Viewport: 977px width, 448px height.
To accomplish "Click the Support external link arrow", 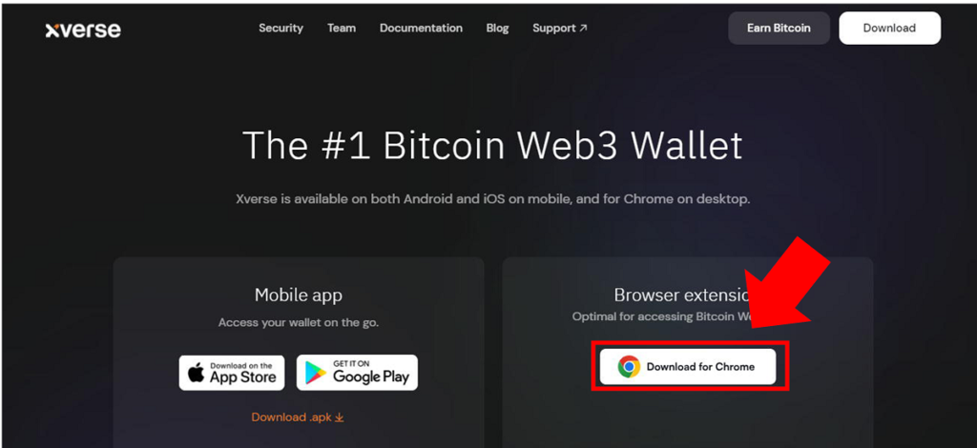I will coord(583,28).
